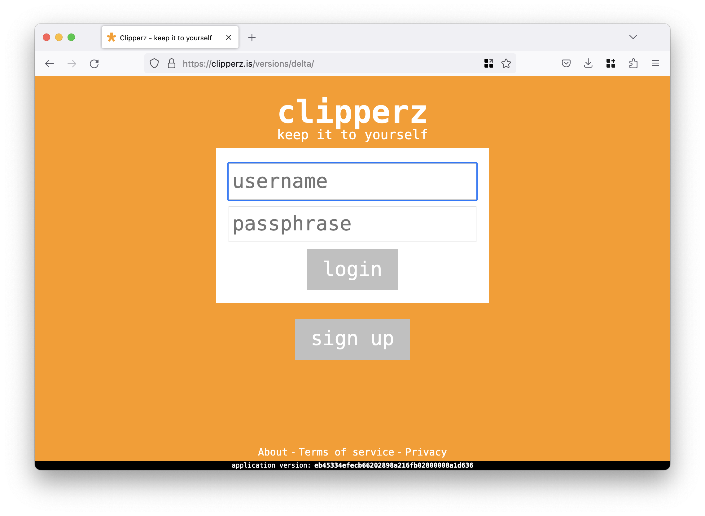Click the username input field
Viewport: 705px width, 516px height.
point(352,181)
